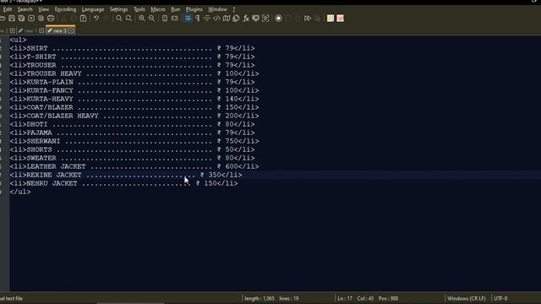The width and height of the screenshot is (541, 304).
Task: Click the opening <ul> tag line
Action: [x=18, y=40]
